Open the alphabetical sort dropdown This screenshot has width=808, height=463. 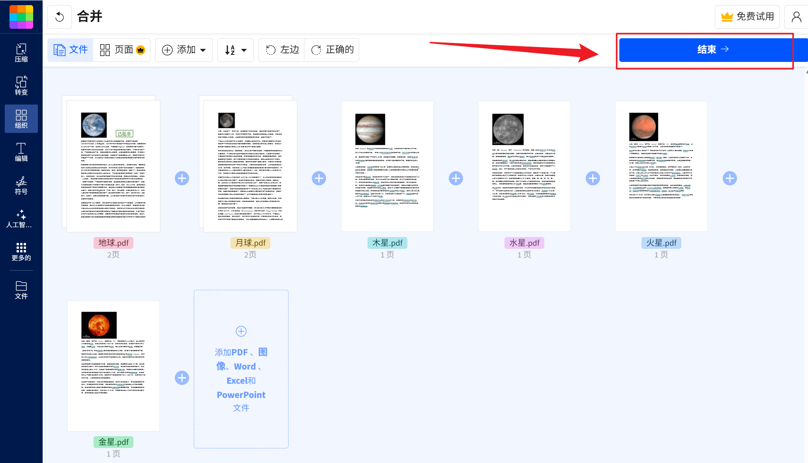(235, 50)
